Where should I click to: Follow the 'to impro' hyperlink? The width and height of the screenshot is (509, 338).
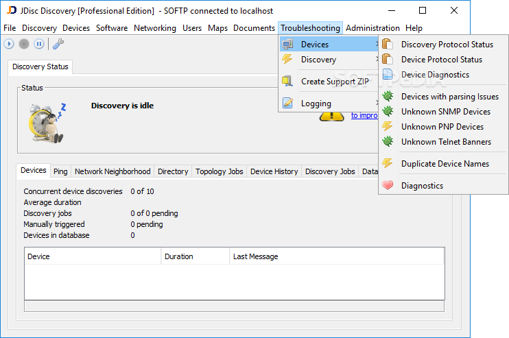[x=364, y=115]
